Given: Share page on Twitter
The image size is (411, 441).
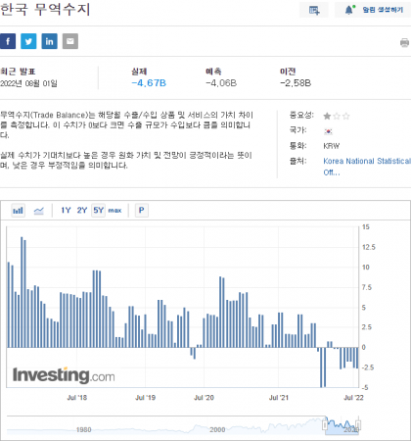Looking at the screenshot, I should tap(28, 41).
